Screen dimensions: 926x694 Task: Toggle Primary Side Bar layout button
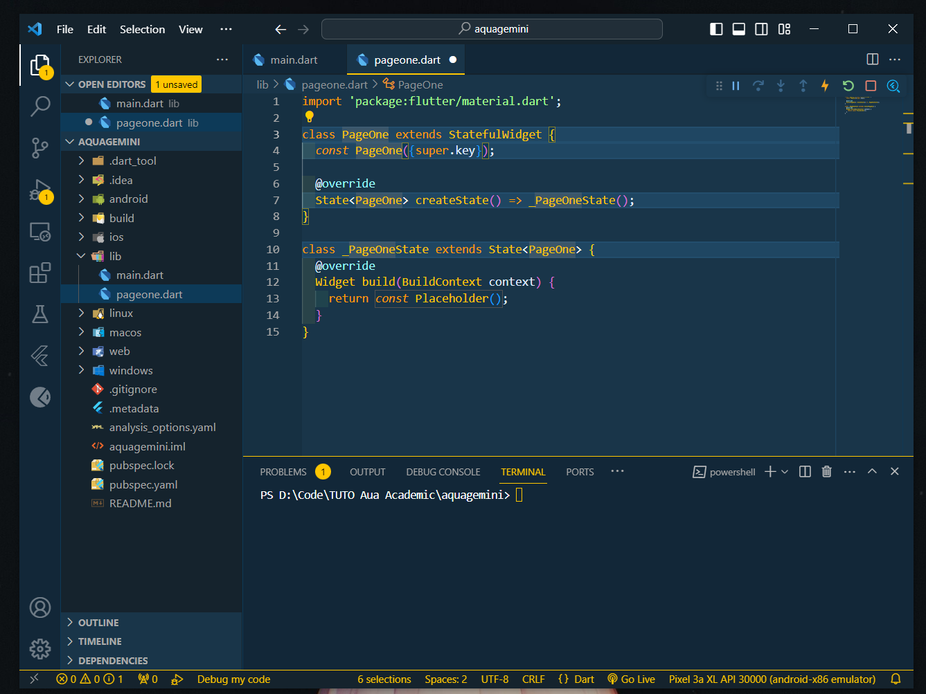(717, 29)
